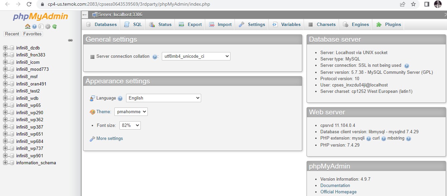Open the server connection collation dropdown
447x196 pixels.
click(195, 56)
